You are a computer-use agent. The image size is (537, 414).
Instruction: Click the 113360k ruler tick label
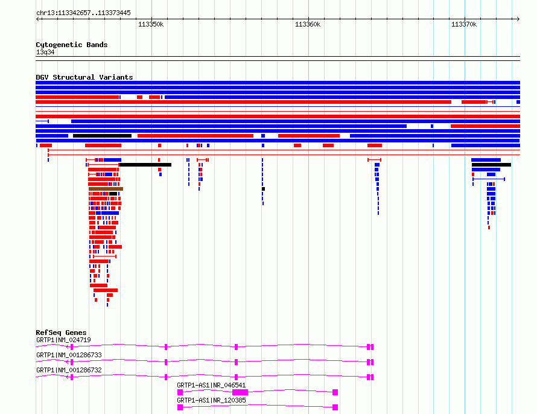click(x=308, y=24)
